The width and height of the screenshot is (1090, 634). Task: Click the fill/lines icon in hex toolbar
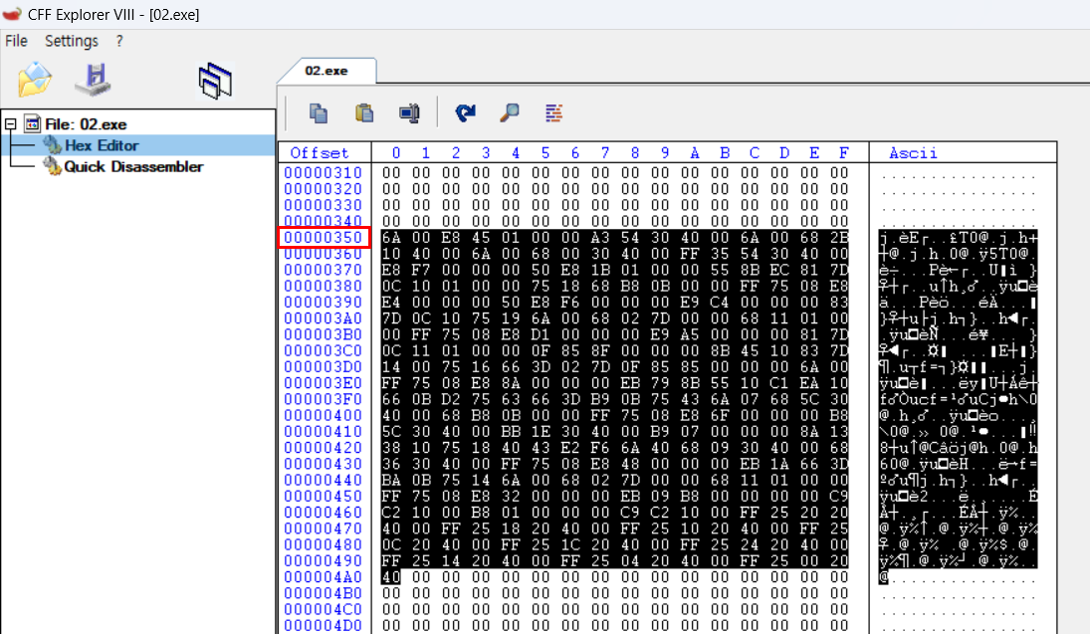(554, 112)
